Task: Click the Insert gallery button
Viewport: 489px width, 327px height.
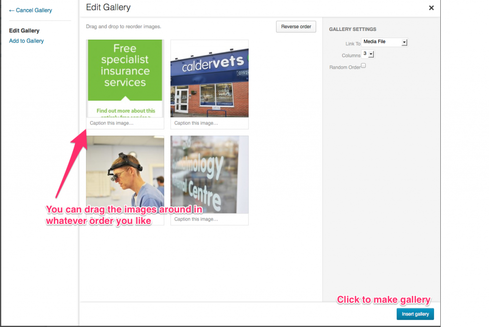Action: (x=415, y=314)
